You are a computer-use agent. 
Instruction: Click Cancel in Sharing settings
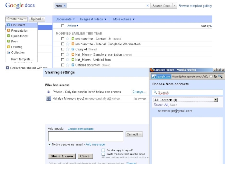[85, 156]
